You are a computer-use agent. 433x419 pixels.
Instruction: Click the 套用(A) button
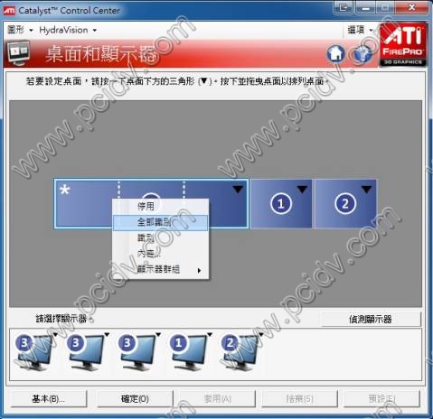click(x=218, y=399)
